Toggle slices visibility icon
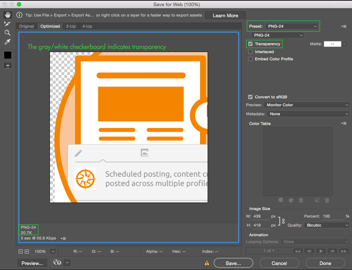352x270 pixels. pos(8,66)
